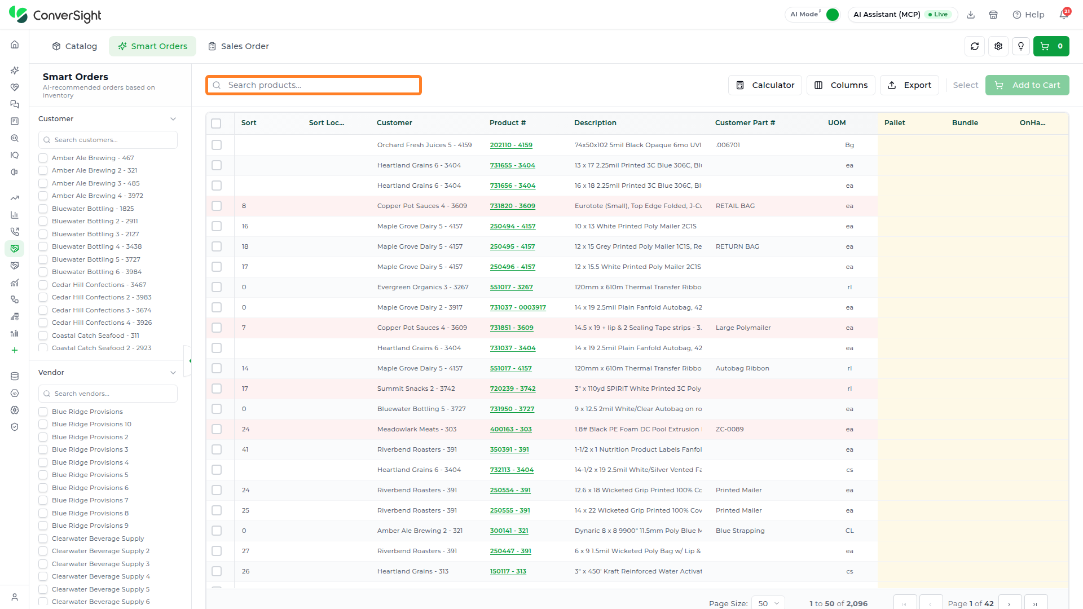Click the refresh icon button
Viewport: 1083px width, 609px height.
click(975, 46)
